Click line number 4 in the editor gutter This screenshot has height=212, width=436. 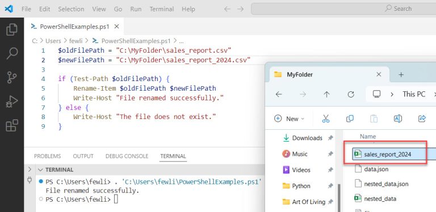click(x=43, y=79)
